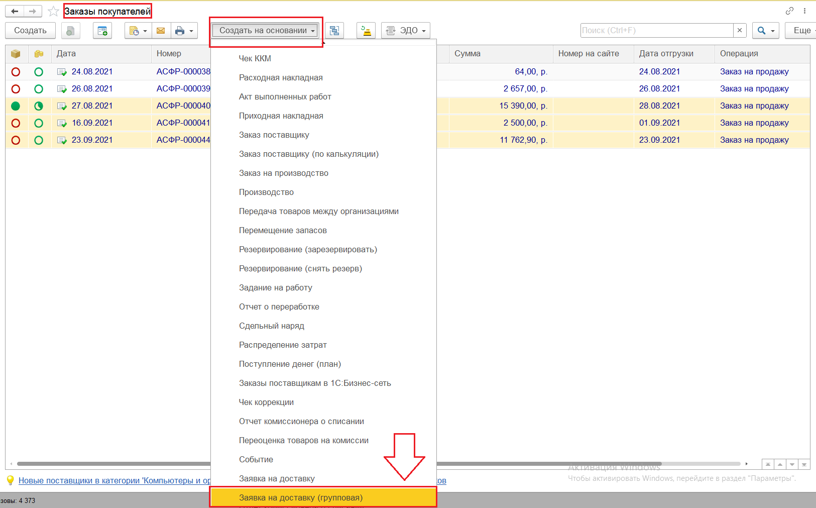
Task: Open the vertical three-dot menu at top right
Action: click(x=804, y=11)
